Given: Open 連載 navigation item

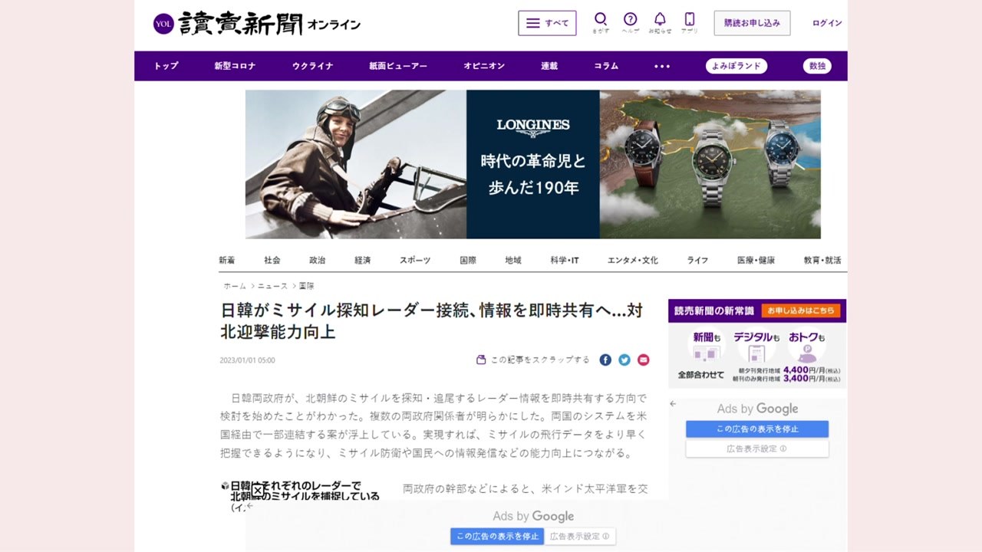Looking at the screenshot, I should coord(549,66).
